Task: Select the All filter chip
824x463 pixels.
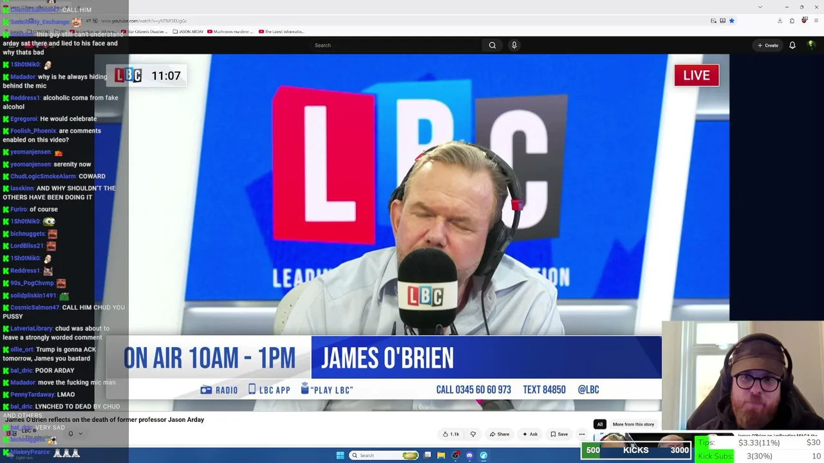Action: [600, 424]
